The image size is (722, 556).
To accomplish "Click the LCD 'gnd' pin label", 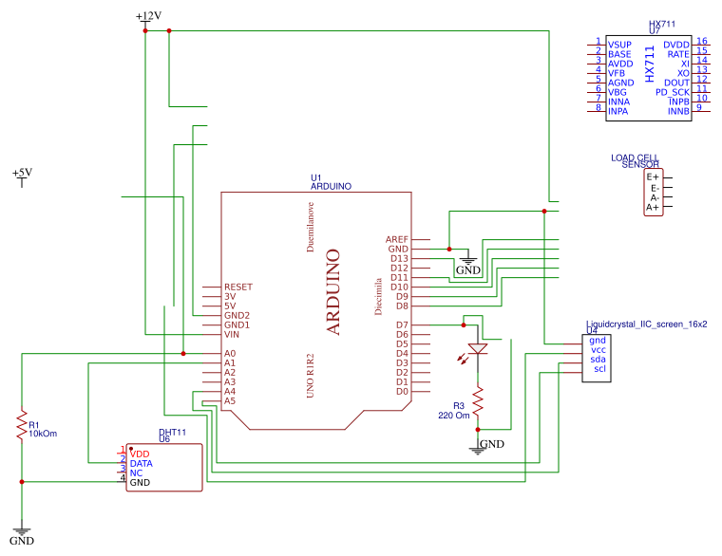I will click(598, 341).
